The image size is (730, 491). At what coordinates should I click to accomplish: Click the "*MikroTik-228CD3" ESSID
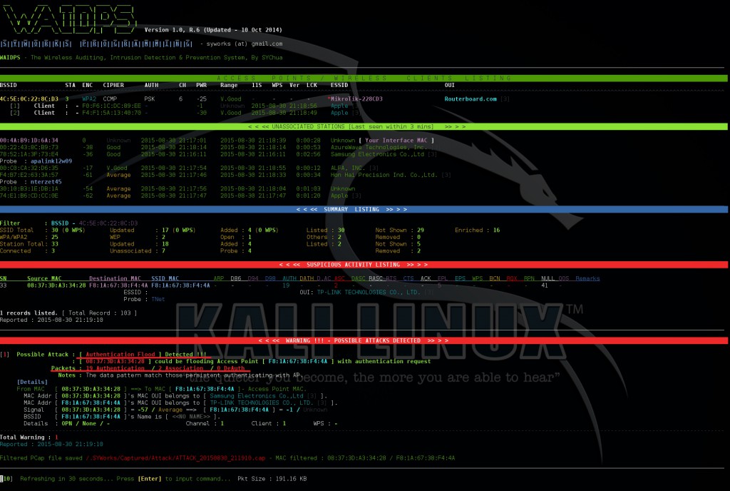coord(355,98)
